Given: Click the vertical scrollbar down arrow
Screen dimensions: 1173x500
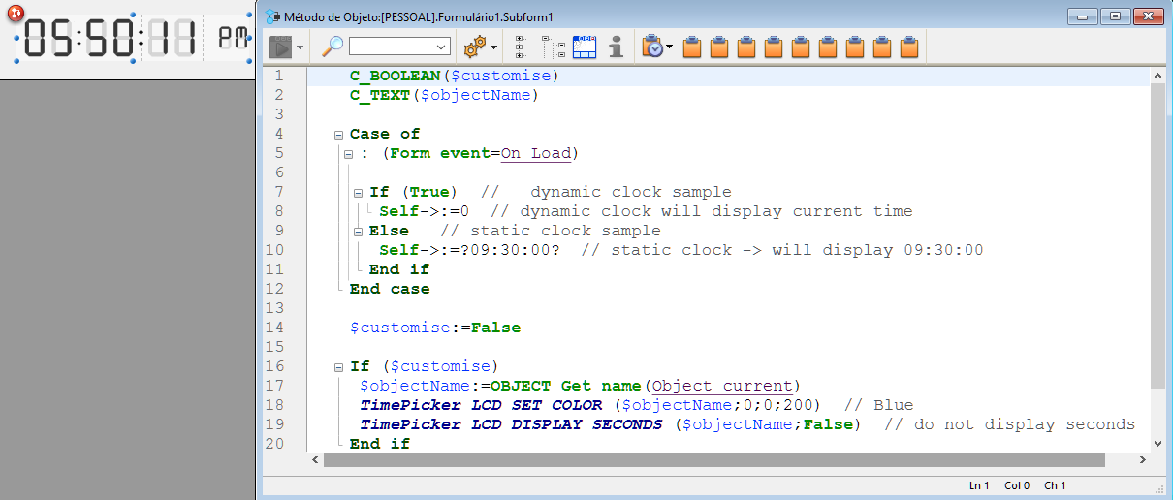Looking at the screenshot, I should click(x=1157, y=442).
